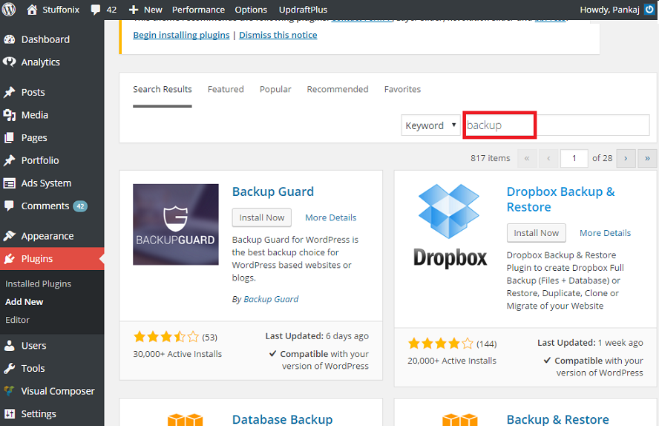Click the Plugins plug icon
This screenshot has height=426, width=659.
click(x=9, y=259)
